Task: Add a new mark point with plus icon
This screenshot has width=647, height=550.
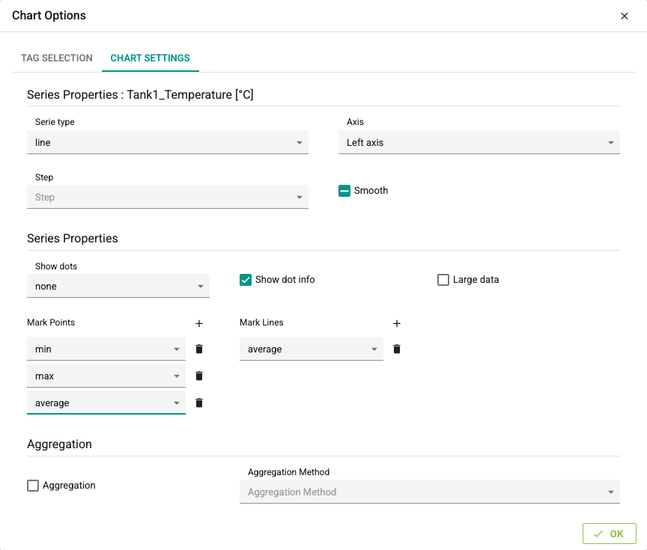Action: (199, 323)
